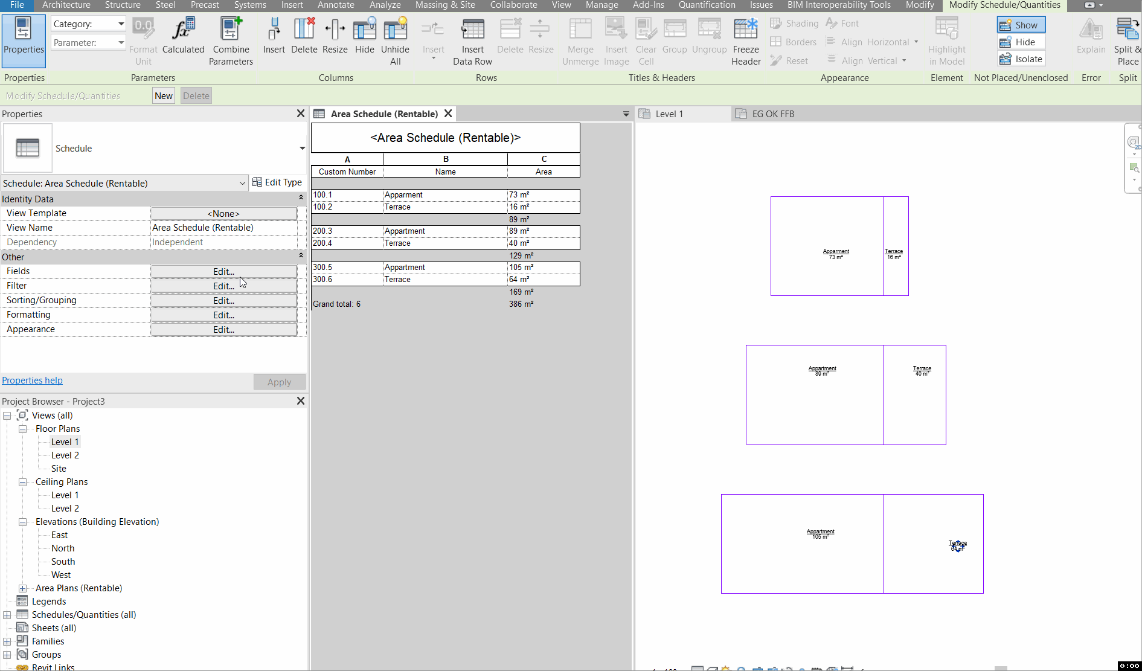
Task: Toggle the Properties ribbon button
Action: tap(24, 40)
